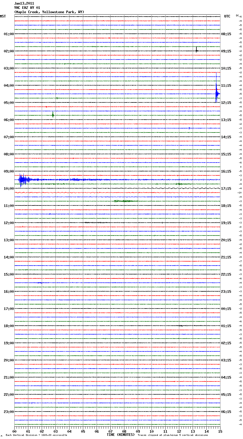The height and width of the screenshot is (439, 243).
Task: Select the 04:00 MST time label
Action: [x=9, y=86]
